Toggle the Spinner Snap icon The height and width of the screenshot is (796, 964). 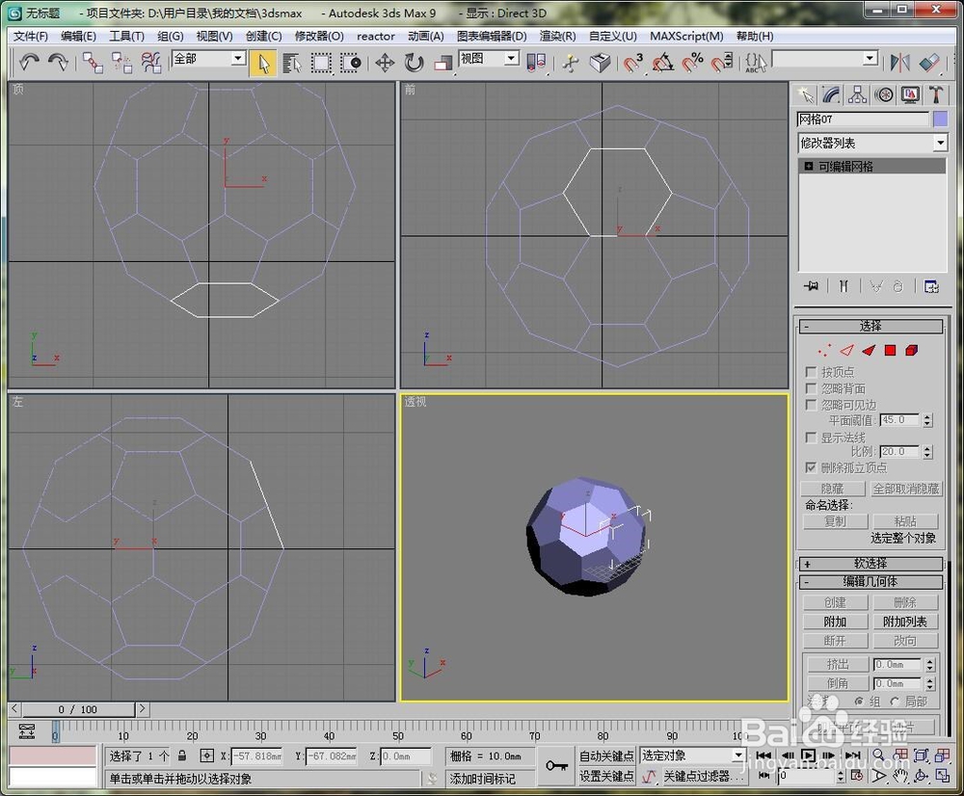pyautogui.click(x=722, y=63)
